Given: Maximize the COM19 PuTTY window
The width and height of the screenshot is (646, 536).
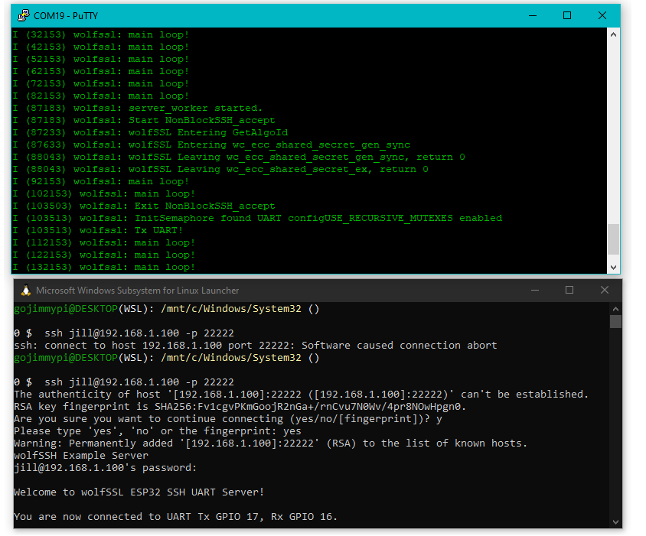Looking at the screenshot, I should coord(566,15).
